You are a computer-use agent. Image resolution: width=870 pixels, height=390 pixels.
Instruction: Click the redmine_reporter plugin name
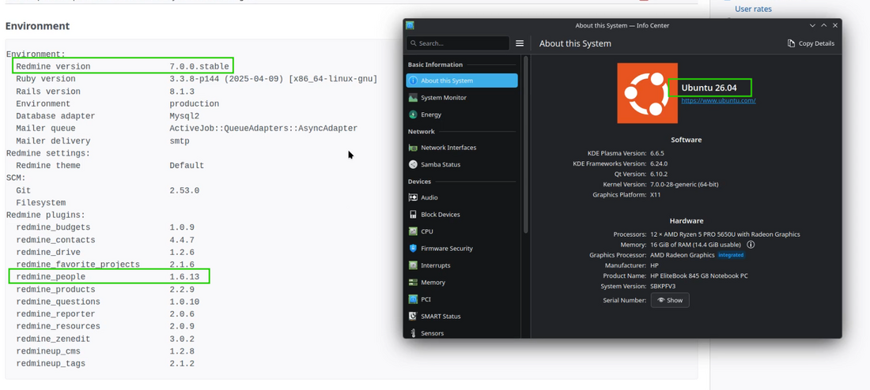click(x=55, y=314)
